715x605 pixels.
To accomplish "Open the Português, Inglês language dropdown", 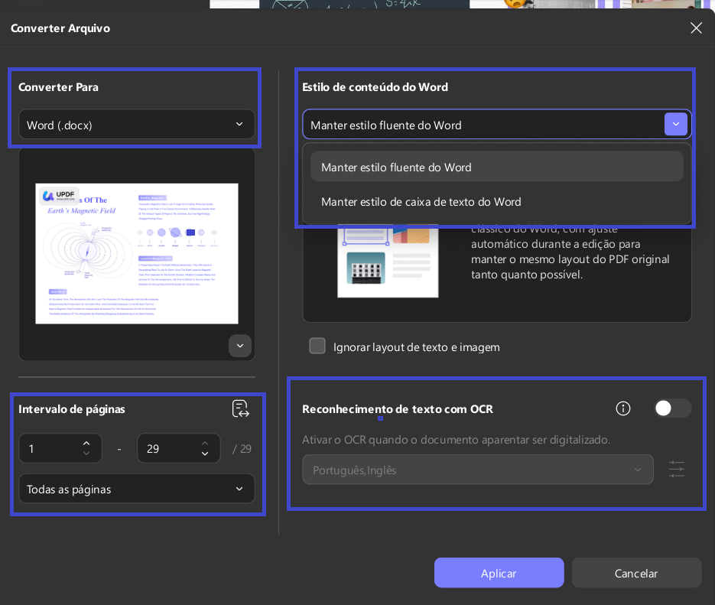I will pyautogui.click(x=477, y=470).
